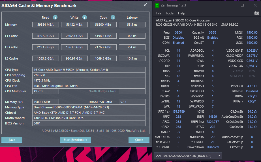
Task: Open the Tools menu in ZenTimings
Action: 170,13
